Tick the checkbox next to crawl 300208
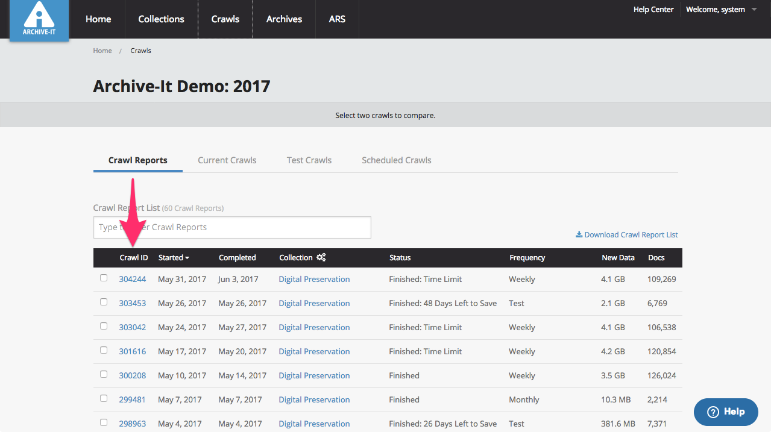Screen dimensions: 771x432 pos(104,374)
